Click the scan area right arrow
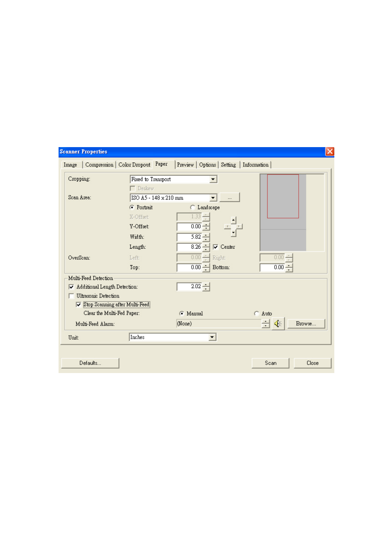388x549 pixels. (240, 227)
